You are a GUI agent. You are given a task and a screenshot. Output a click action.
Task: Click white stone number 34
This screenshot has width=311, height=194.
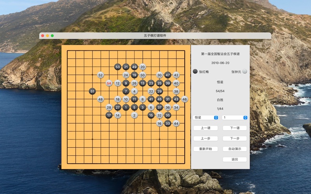click(x=176, y=107)
